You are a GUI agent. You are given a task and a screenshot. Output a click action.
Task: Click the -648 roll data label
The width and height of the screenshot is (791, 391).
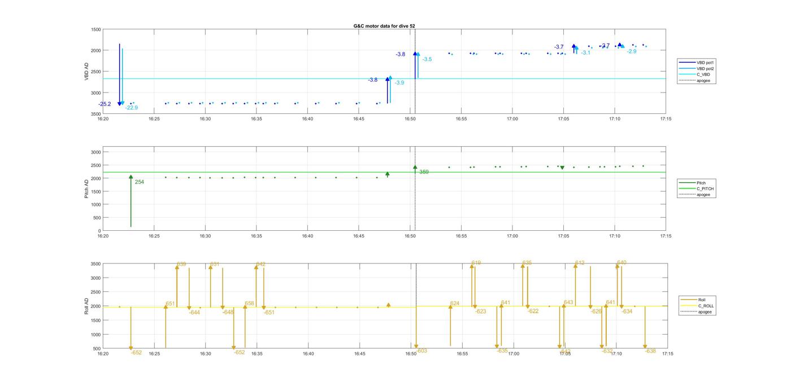[228, 313]
